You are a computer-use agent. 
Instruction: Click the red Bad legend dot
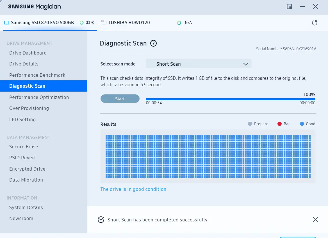(x=279, y=124)
